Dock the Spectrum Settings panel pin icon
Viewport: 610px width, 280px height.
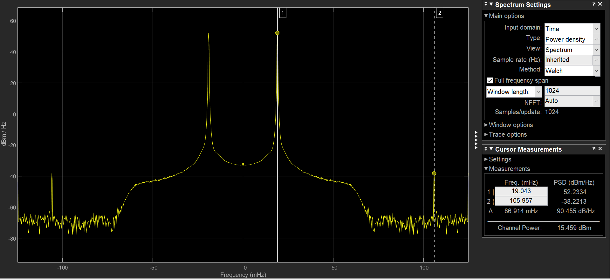coord(486,4)
